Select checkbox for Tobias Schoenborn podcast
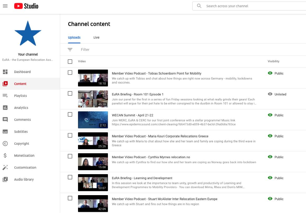The width and height of the screenshot is (306, 213). coord(70,72)
